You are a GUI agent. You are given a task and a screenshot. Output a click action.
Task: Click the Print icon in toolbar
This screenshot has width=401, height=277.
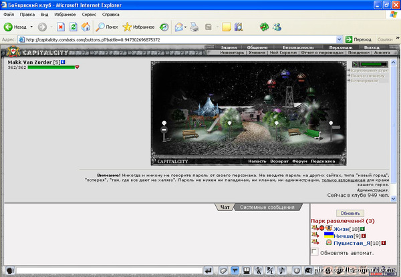(194, 27)
